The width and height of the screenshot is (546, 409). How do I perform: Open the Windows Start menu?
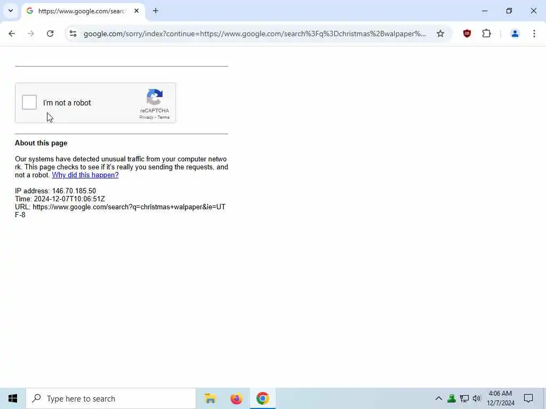point(13,398)
